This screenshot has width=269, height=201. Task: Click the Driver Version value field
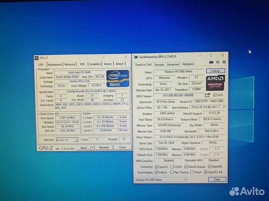189,137
